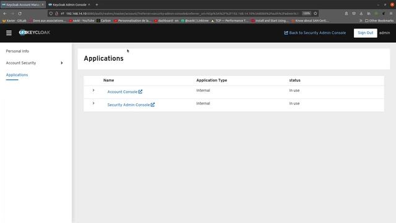Click the Keycloak logo

point(35,32)
